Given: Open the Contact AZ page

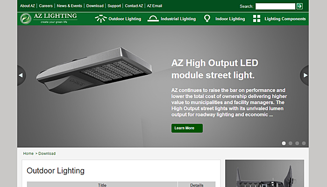Looking at the screenshot, I should pos(134,6).
